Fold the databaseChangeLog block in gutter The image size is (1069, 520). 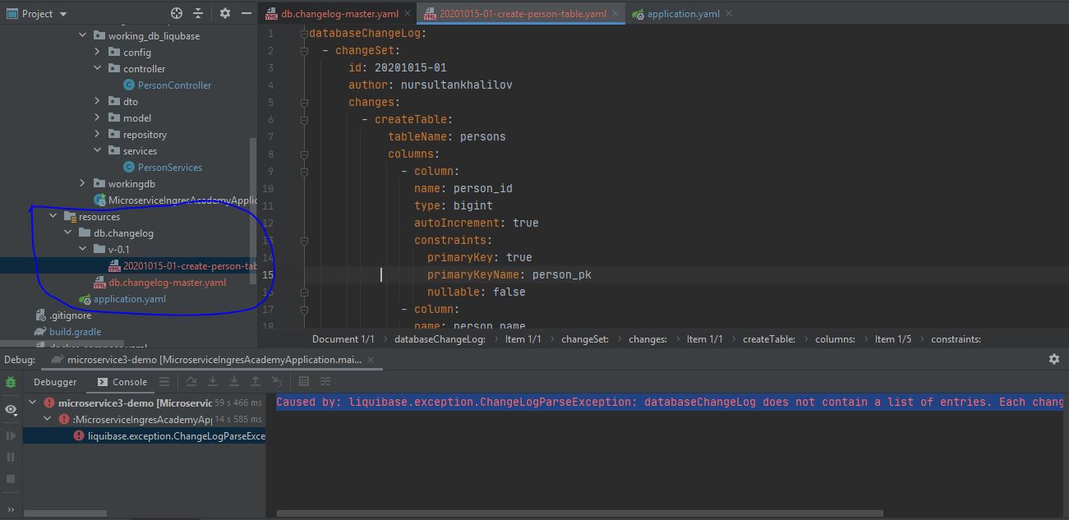click(x=304, y=34)
